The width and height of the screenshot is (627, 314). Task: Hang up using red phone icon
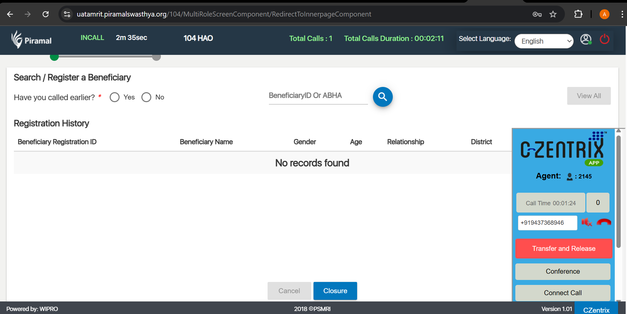tap(604, 222)
